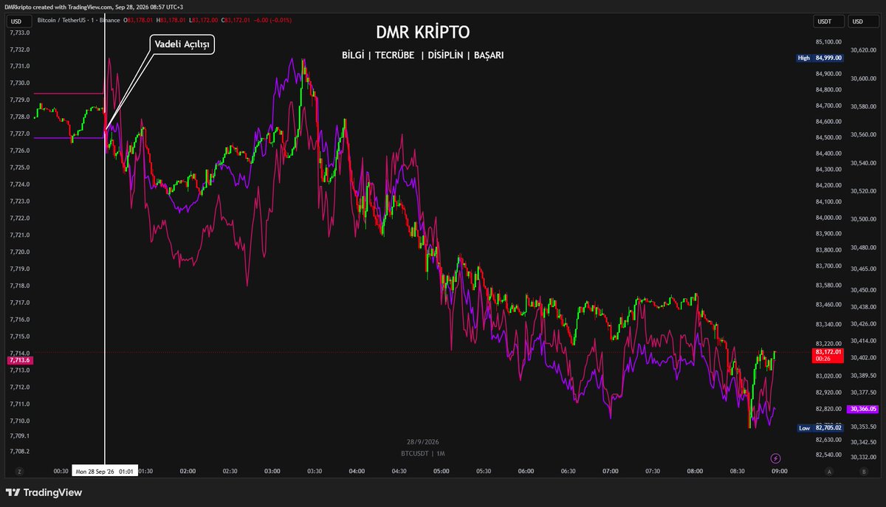This screenshot has width=886, height=507.
Task: Click the 7,708.2 left axis value
Action: point(20,451)
